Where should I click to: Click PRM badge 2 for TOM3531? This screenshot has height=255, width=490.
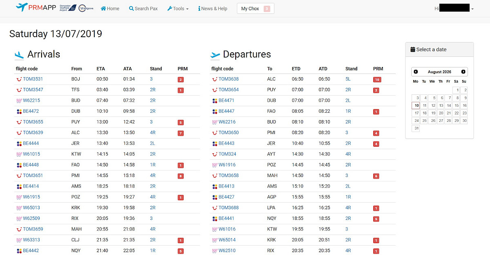[x=180, y=80]
